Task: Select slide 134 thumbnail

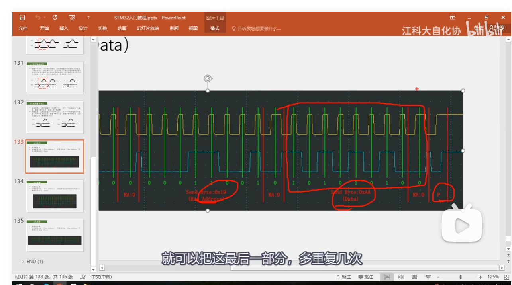Action: (55, 195)
